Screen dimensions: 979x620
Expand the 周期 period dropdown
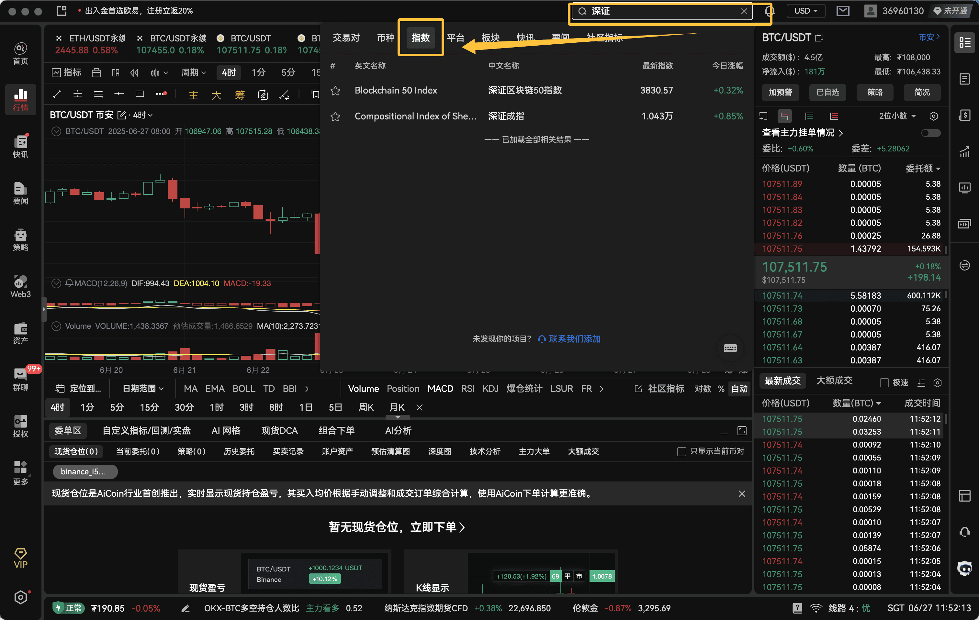tap(194, 73)
